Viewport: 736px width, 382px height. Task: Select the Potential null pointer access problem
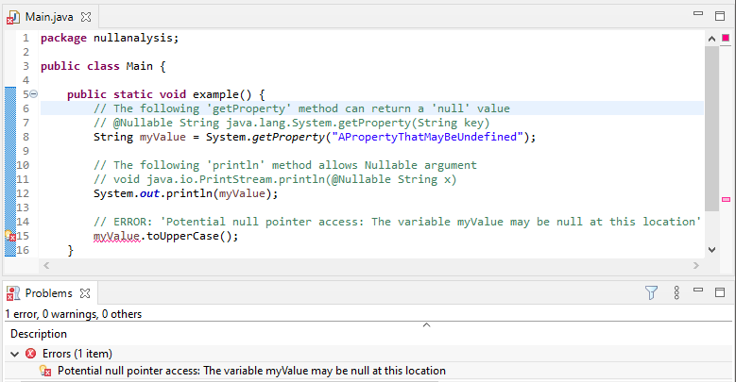(x=251, y=371)
